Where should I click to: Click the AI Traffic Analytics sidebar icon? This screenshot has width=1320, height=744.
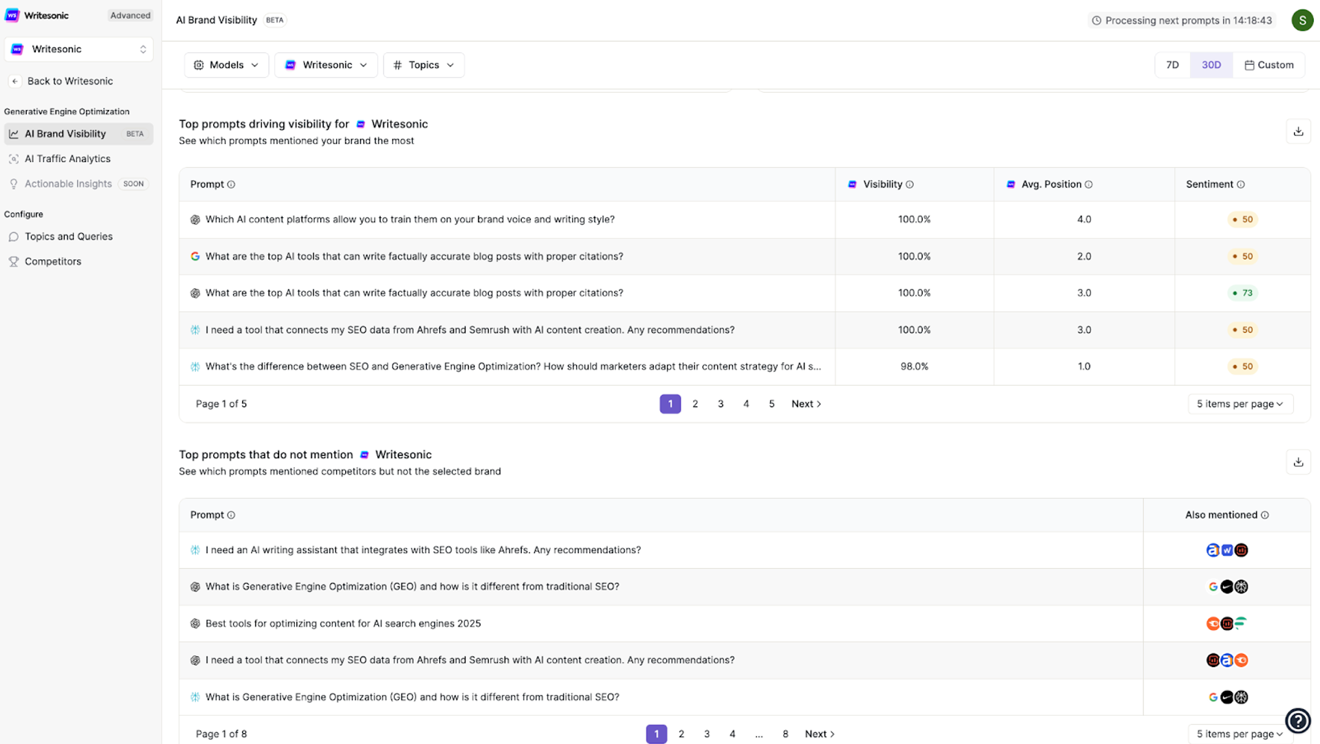click(x=14, y=159)
